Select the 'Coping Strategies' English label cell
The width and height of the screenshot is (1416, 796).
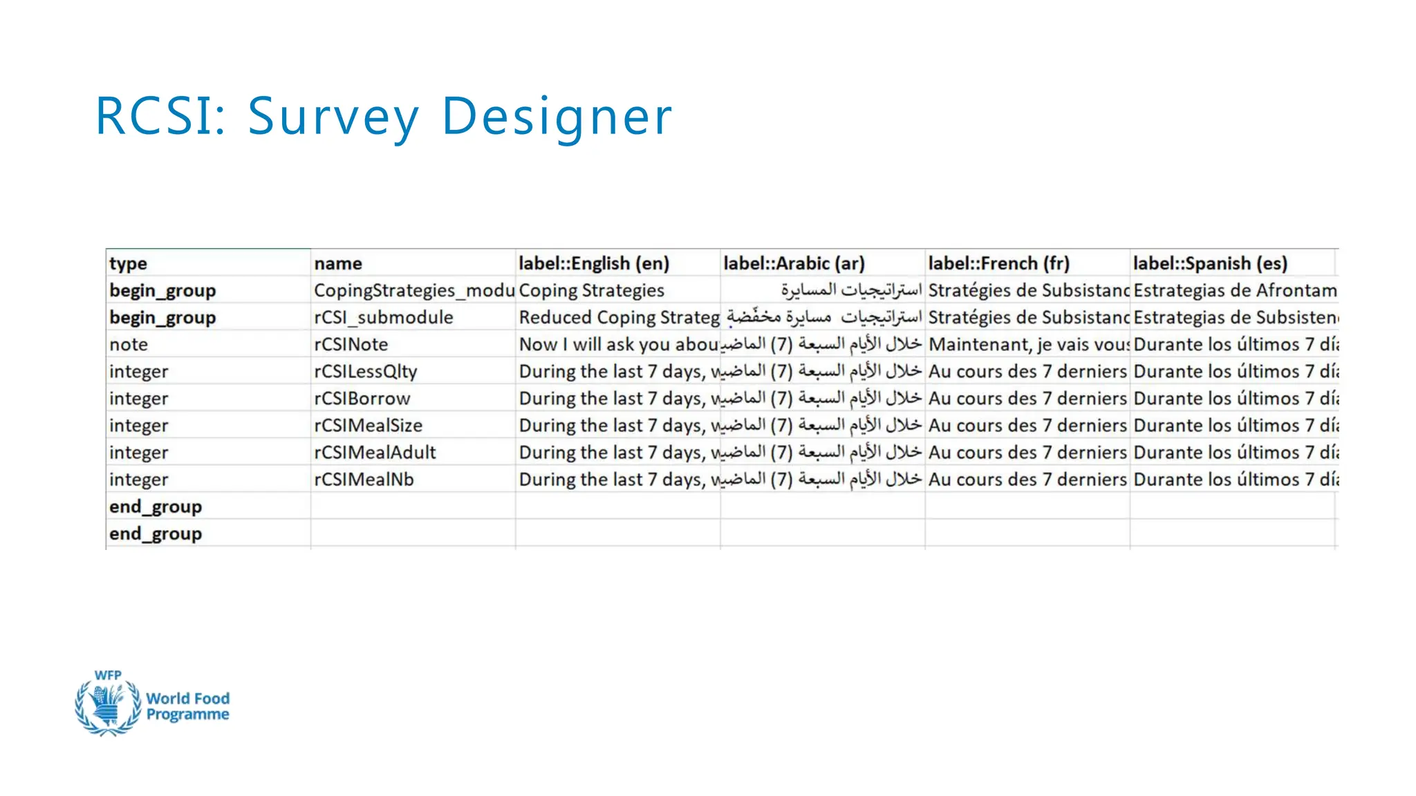click(x=617, y=290)
